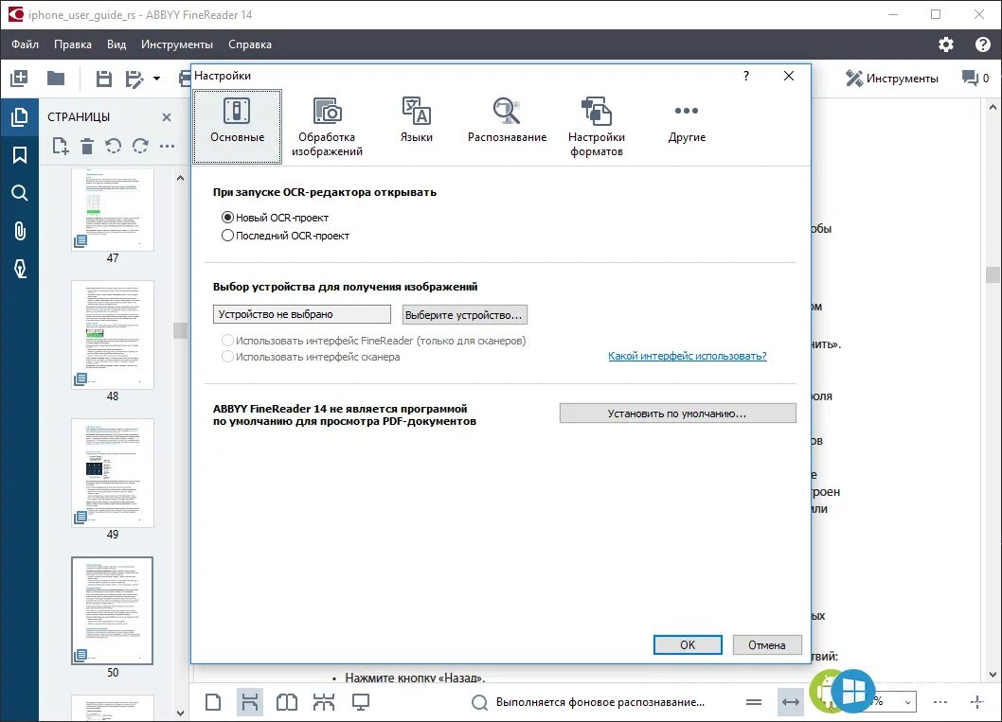The width and height of the screenshot is (1002, 722).
Task: Open the Другие settings tab
Action: 687,123
